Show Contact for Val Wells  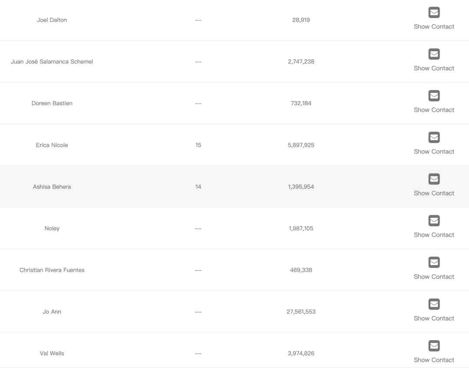click(x=434, y=360)
